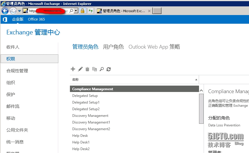Open 公用文件夹 in left navigation
This screenshot has height=153, width=249.
pos(17,130)
